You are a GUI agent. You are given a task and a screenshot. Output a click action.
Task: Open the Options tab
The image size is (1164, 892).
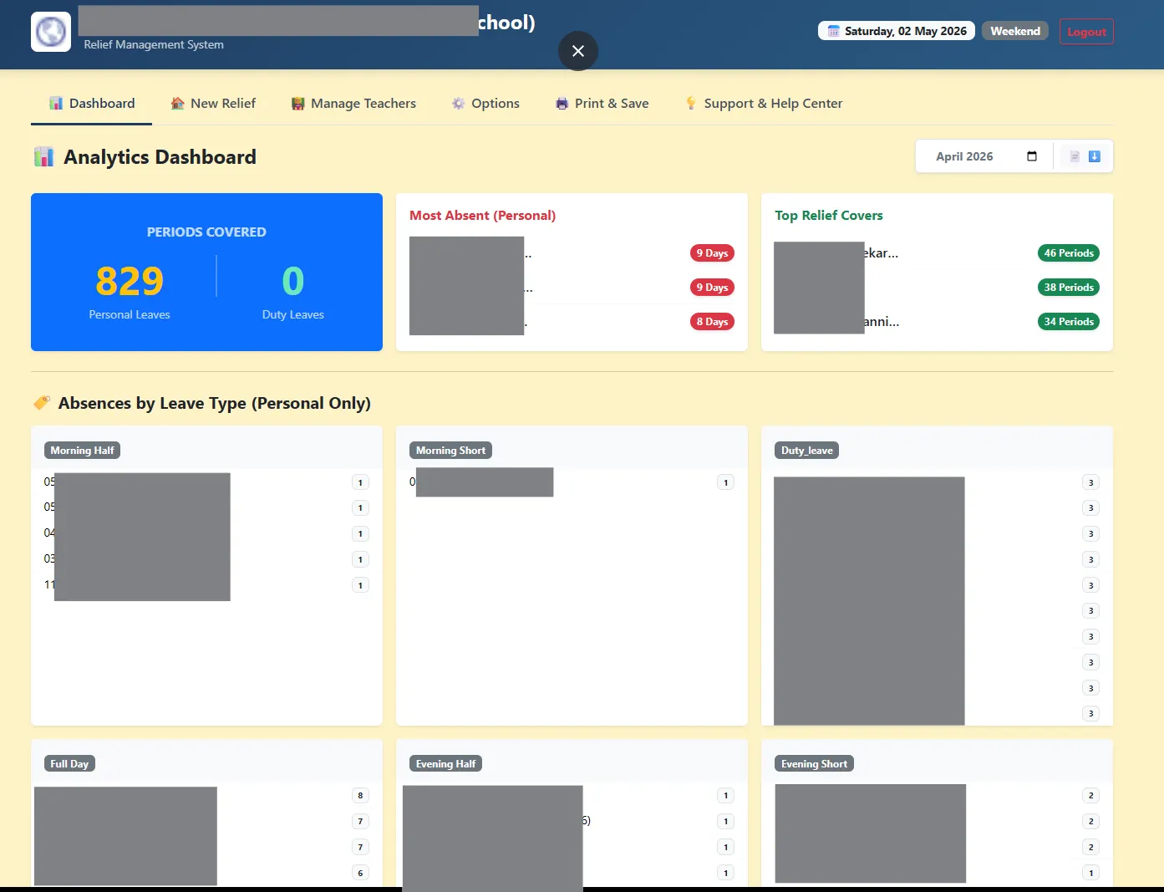[x=485, y=104]
